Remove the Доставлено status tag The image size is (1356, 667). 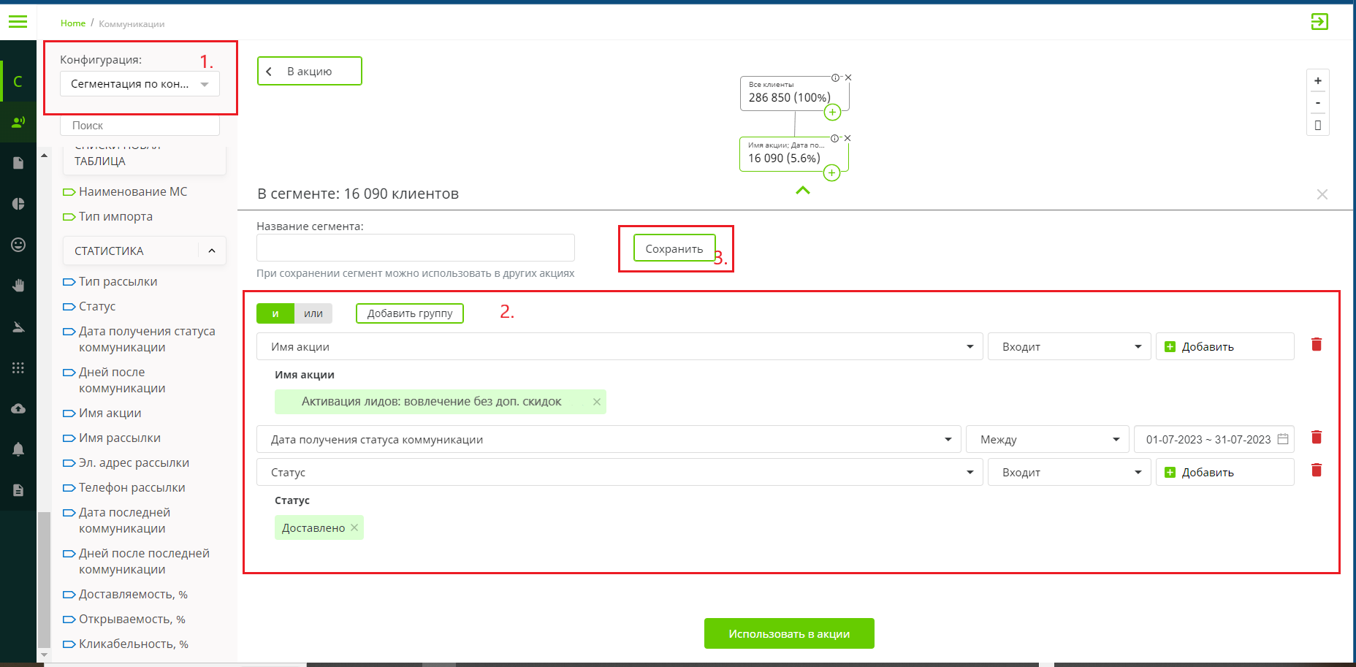coord(354,527)
